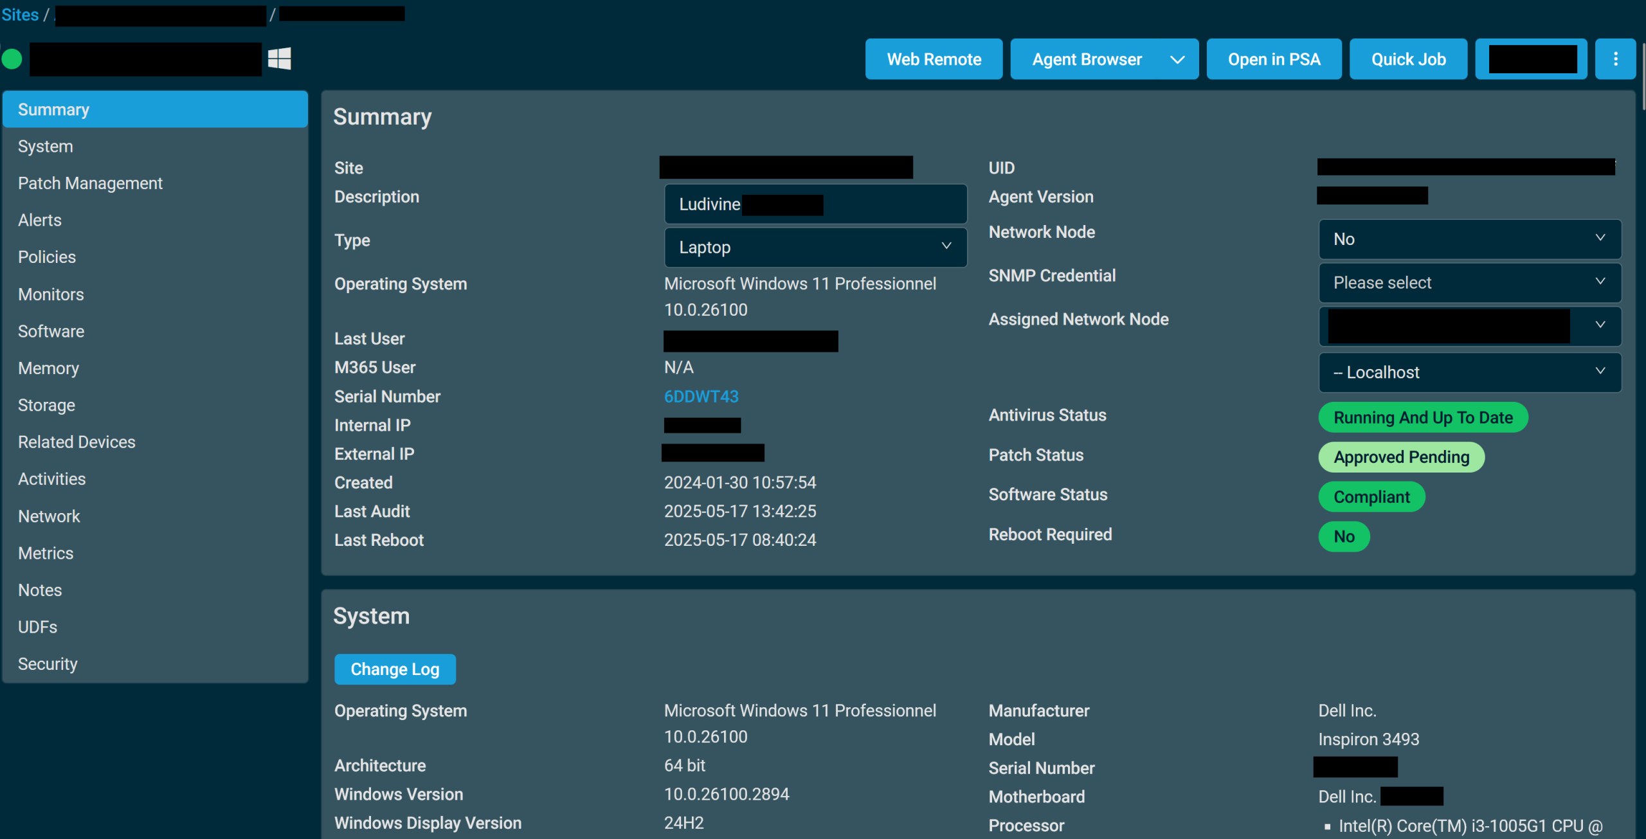
Task: Click the Windows Version 10.0.26100.2894 value
Action: (x=727, y=795)
